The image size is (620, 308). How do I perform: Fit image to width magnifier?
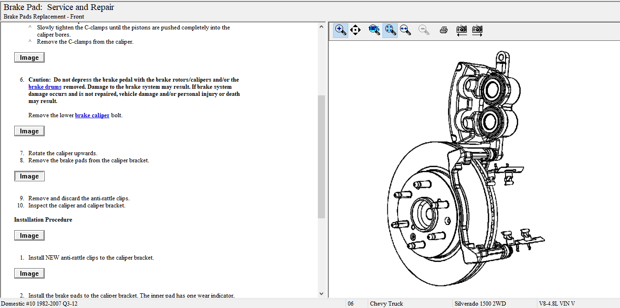click(x=405, y=30)
